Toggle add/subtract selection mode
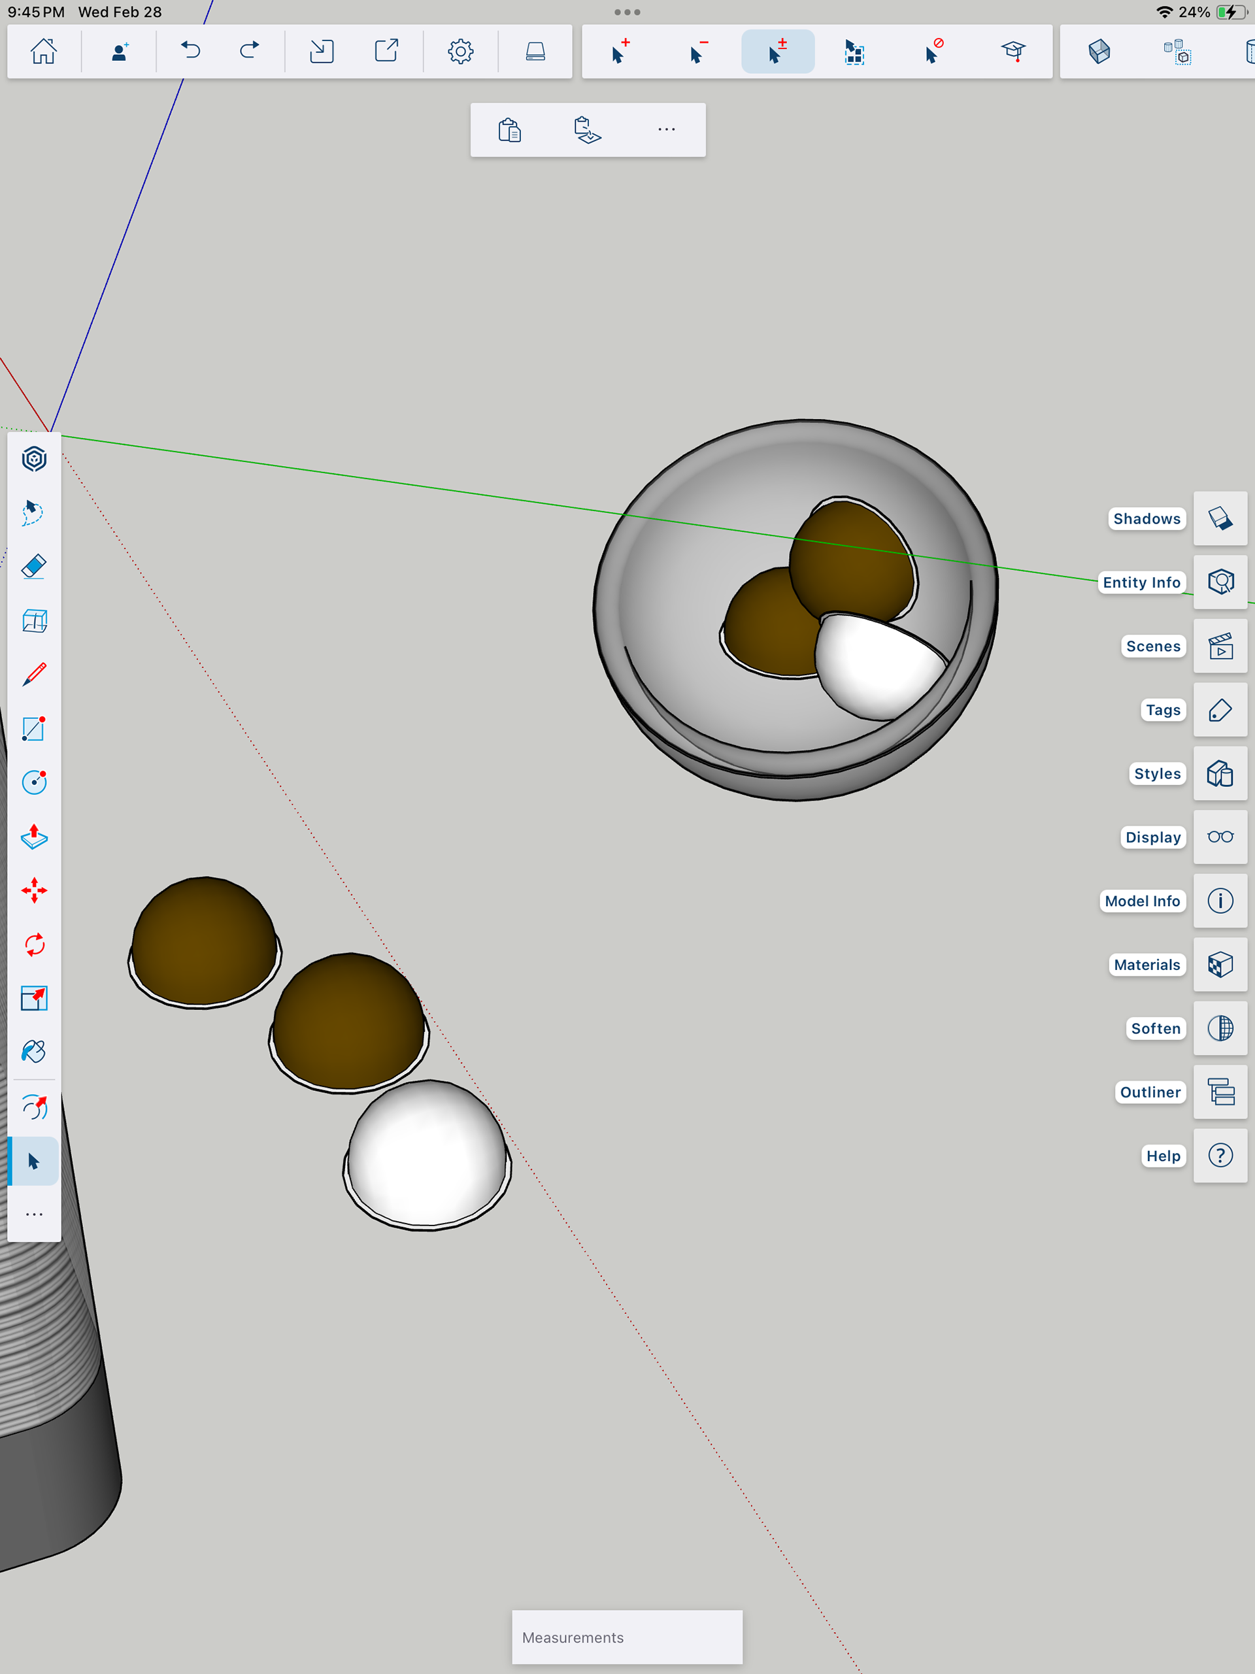The height and width of the screenshot is (1674, 1255). coord(777,52)
